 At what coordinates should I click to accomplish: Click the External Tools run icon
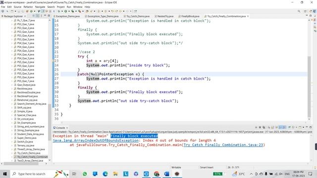coord(79,11)
